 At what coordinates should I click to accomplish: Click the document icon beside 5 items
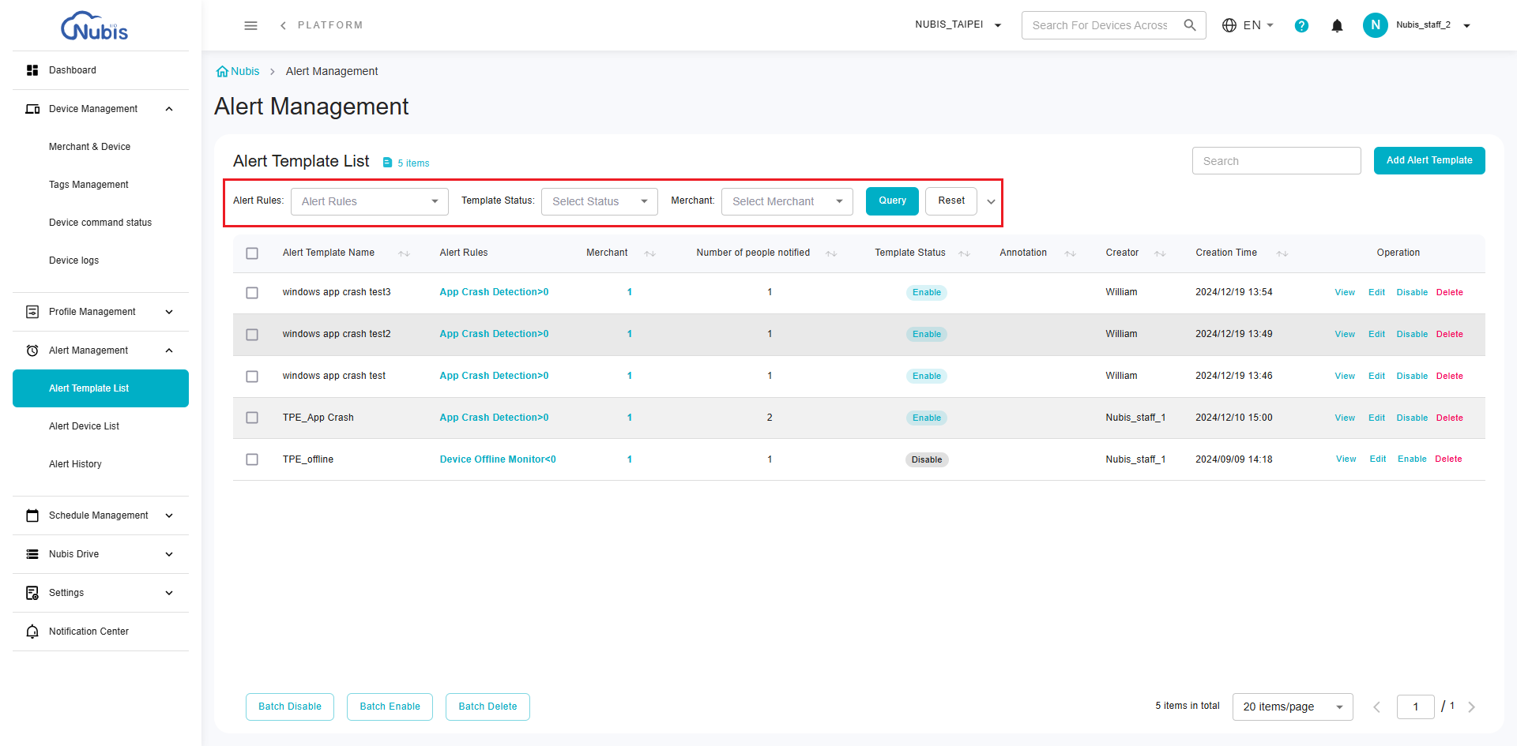tap(387, 163)
